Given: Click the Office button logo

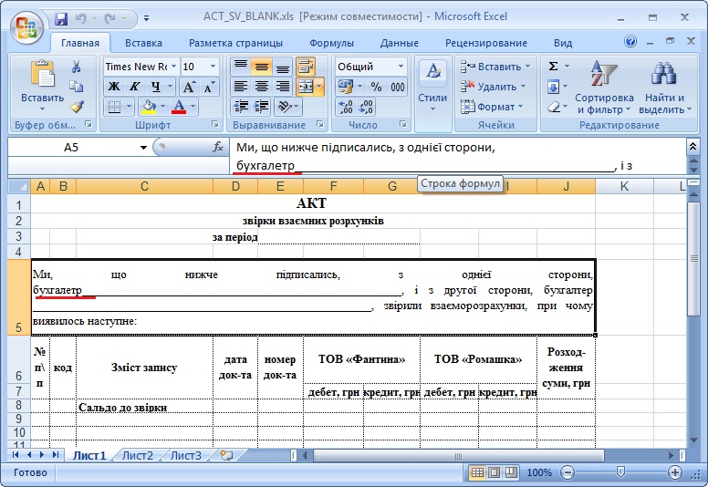Looking at the screenshot, I should [26, 27].
